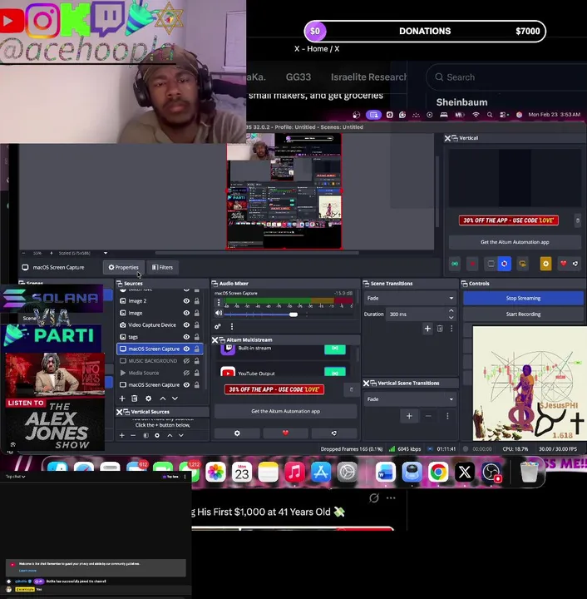
Task: Click Wi-Fi icon in macOS menu bar
Action: click(x=476, y=115)
